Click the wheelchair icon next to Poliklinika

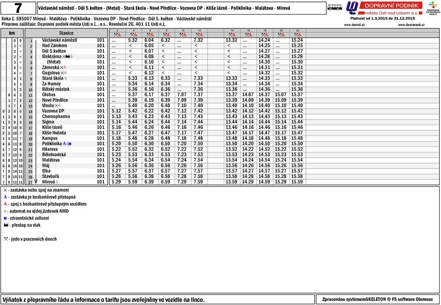(64, 143)
